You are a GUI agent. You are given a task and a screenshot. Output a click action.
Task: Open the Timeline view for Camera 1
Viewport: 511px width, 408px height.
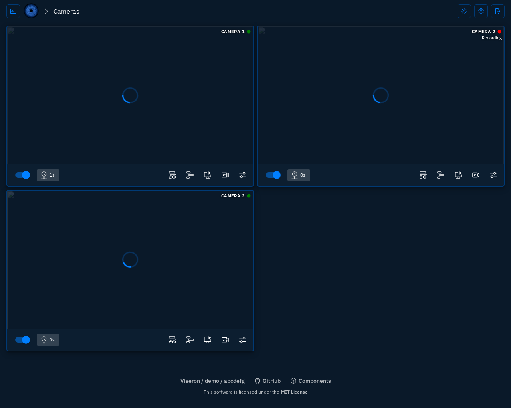coord(190,175)
